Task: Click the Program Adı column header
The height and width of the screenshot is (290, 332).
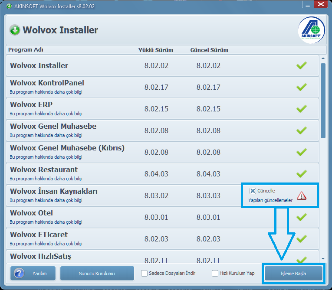Action: coord(26,50)
